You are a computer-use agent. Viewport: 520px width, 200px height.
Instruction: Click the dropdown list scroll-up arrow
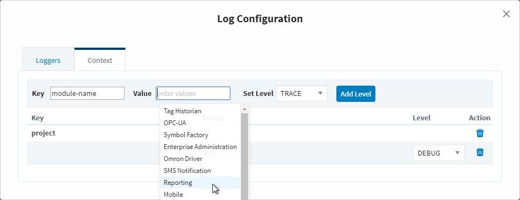coord(244,109)
